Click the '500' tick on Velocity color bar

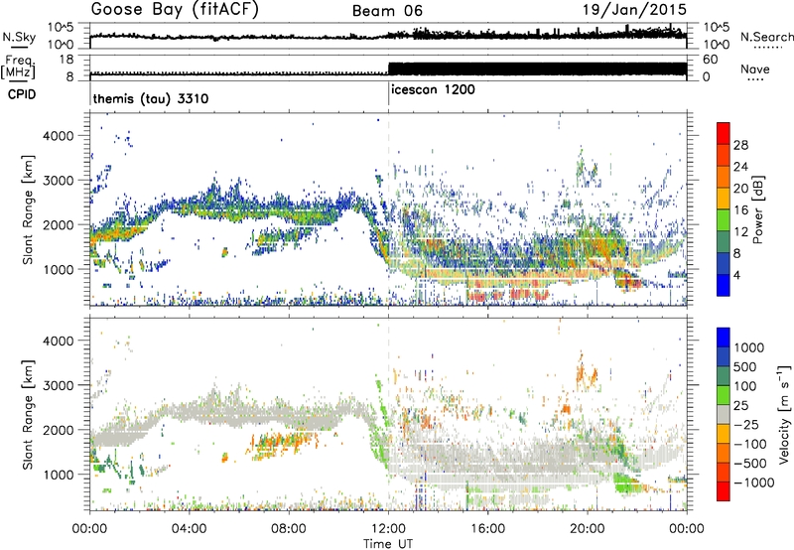[x=745, y=366]
